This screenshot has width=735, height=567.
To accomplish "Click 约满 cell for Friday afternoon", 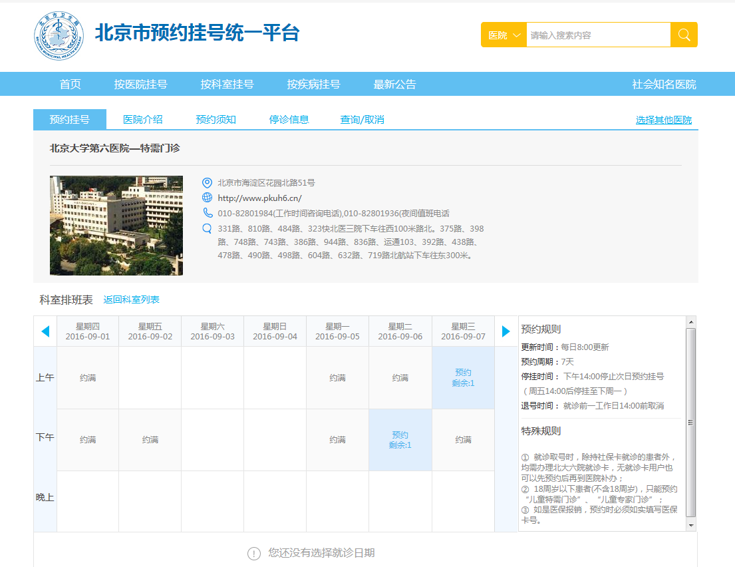I will 150,440.
